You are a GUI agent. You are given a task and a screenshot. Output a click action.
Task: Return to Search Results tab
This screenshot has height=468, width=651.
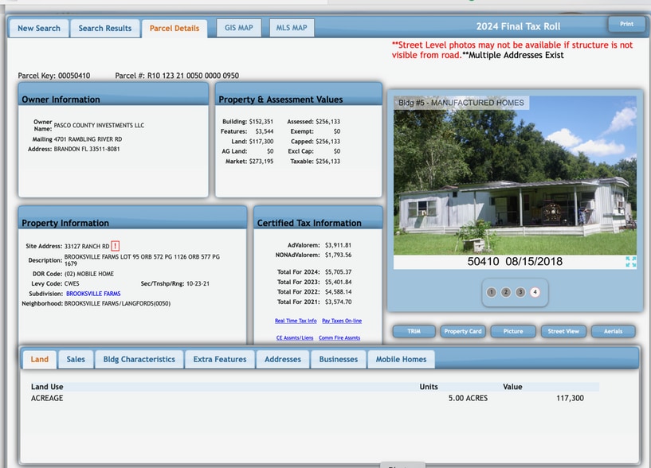pyautogui.click(x=105, y=29)
